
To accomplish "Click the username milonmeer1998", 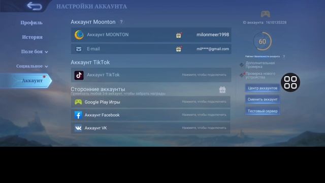I will pos(213,35).
